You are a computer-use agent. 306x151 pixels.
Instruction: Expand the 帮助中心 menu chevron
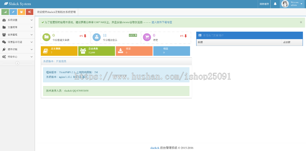coord(32,57)
